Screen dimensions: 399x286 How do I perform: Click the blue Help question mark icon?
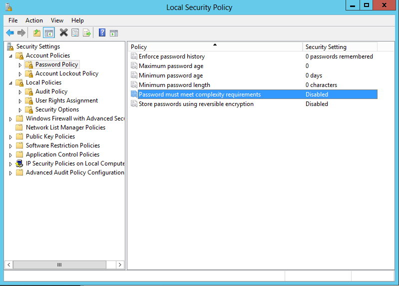(102, 33)
